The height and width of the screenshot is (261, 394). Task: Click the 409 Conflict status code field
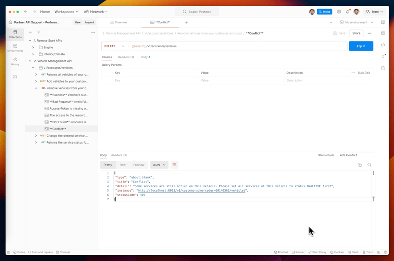point(356,155)
